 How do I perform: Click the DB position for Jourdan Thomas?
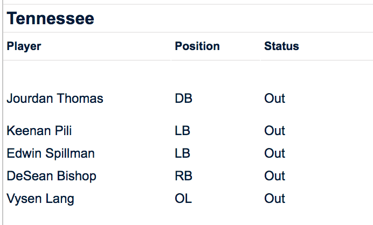pos(183,99)
